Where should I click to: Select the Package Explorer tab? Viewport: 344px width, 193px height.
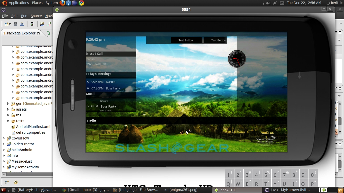[21, 33]
